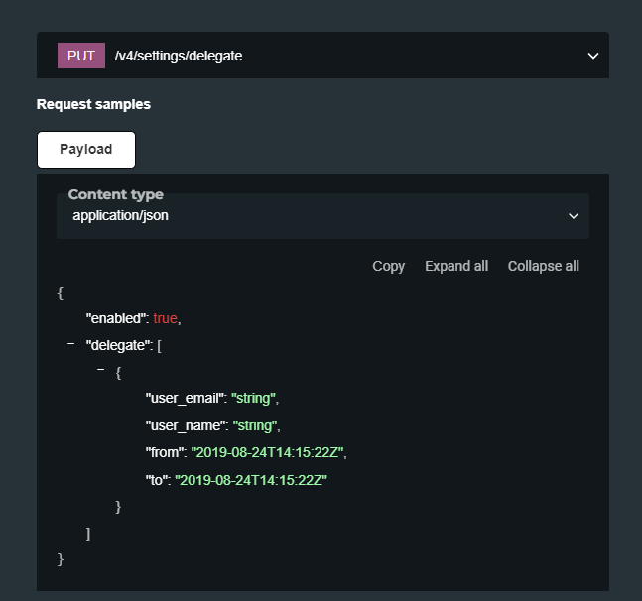
Task: Click the "user_name" string value
Action: click(x=254, y=425)
